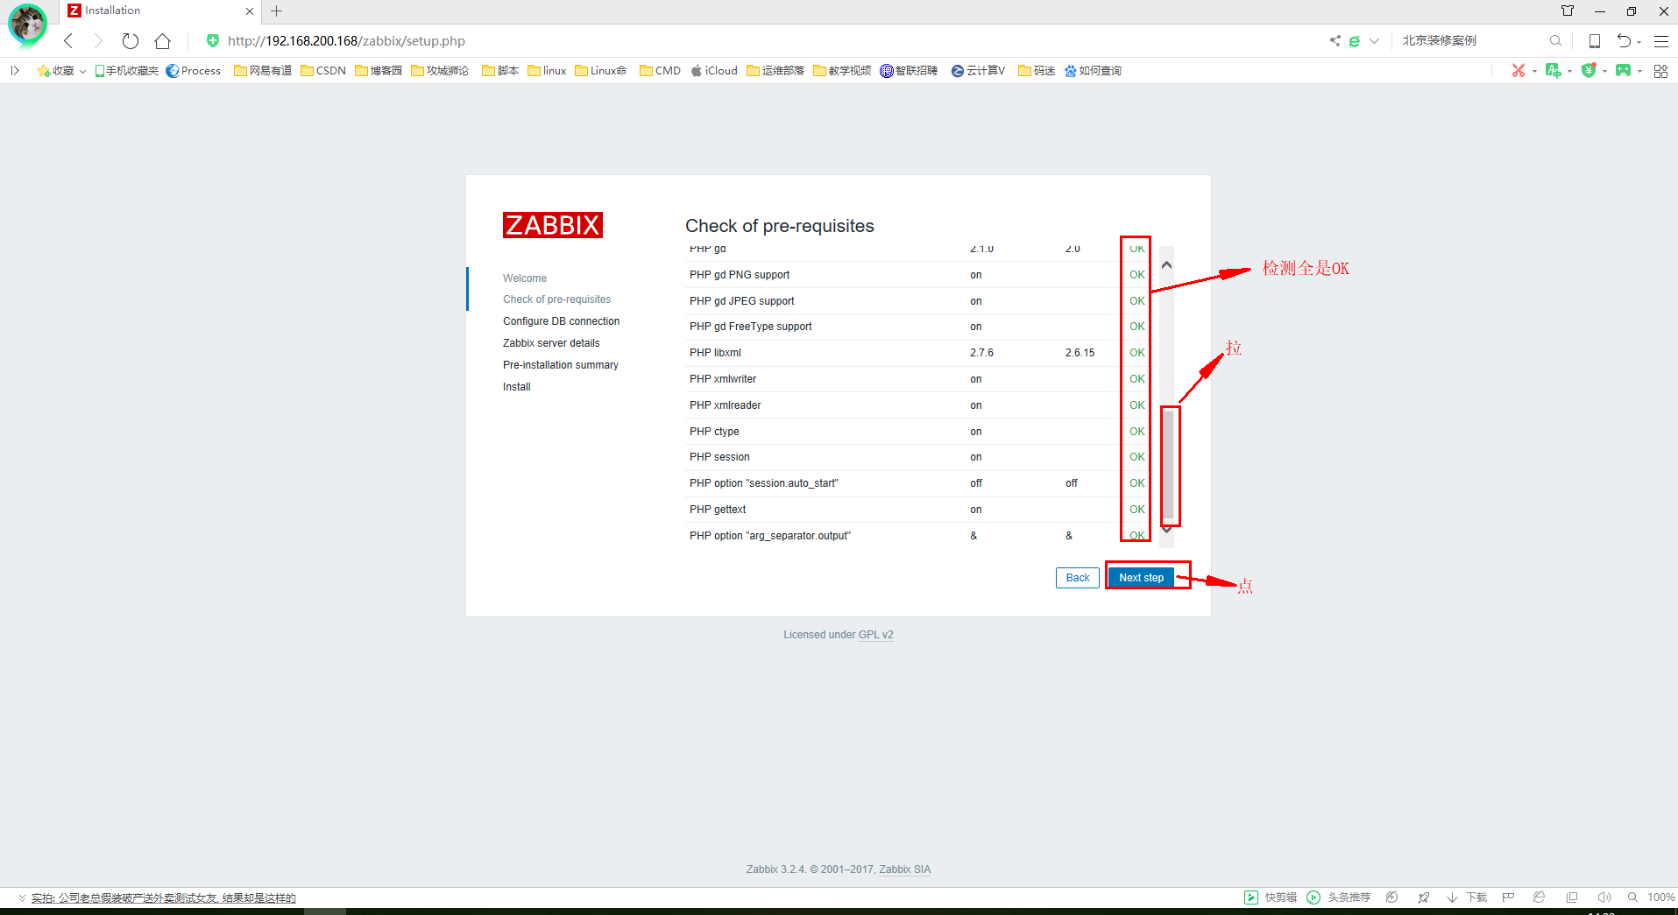
Task: Select Pre-installation summary step
Action: tap(561, 365)
